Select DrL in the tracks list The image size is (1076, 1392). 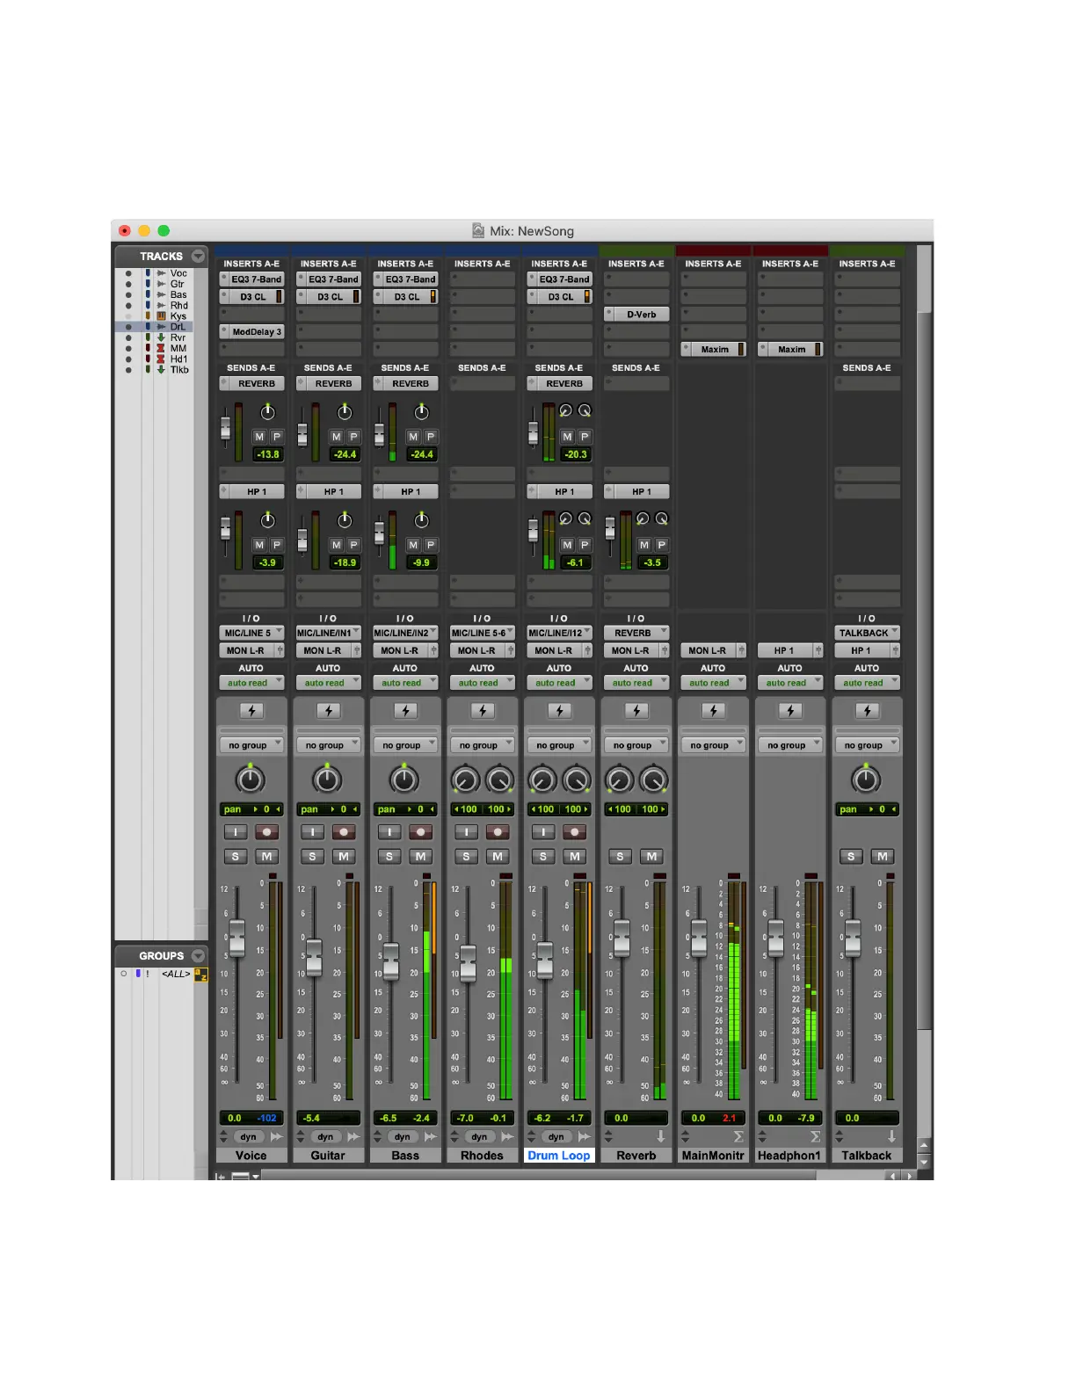178,327
